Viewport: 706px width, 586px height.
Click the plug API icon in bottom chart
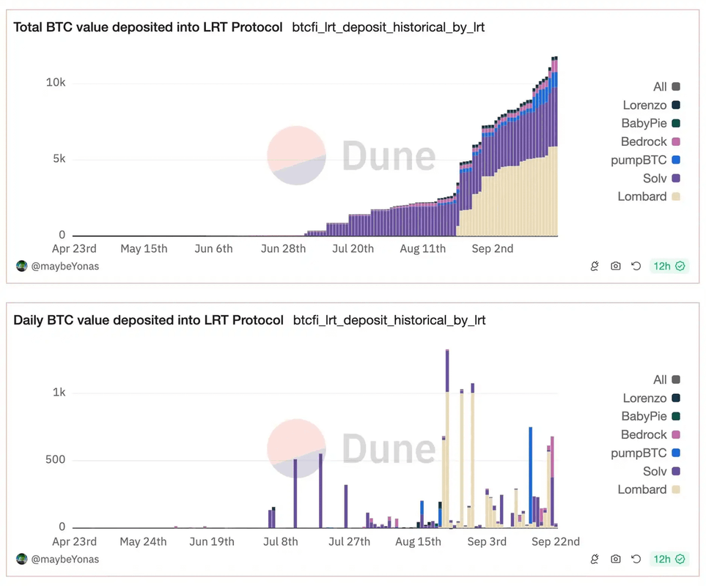point(595,559)
